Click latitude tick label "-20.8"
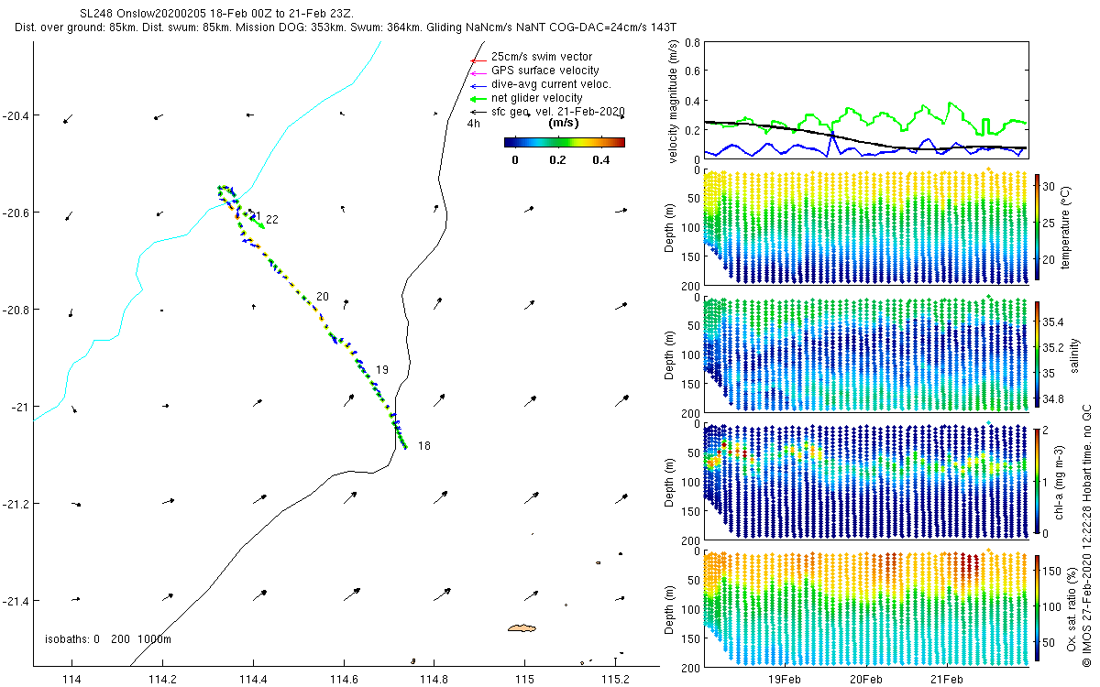The width and height of the screenshot is (1100, 687). [16, 310]
